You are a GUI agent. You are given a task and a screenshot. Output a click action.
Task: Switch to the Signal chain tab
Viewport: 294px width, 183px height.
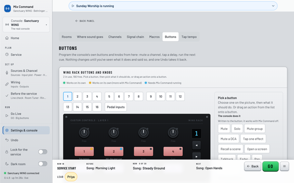136,37
